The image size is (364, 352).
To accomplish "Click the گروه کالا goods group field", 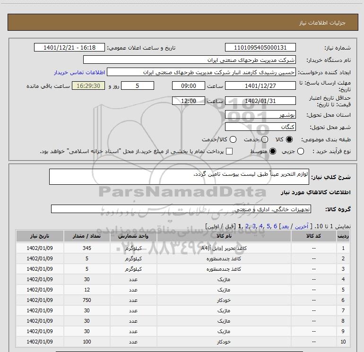I will coord(181,209).
